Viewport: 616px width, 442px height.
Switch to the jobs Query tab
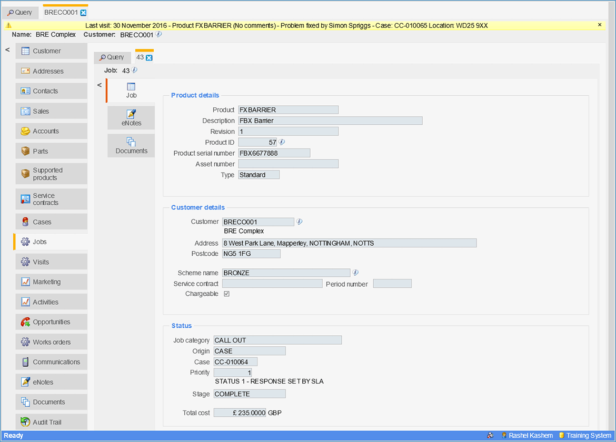pyautogui.click(x=112, y=57)
